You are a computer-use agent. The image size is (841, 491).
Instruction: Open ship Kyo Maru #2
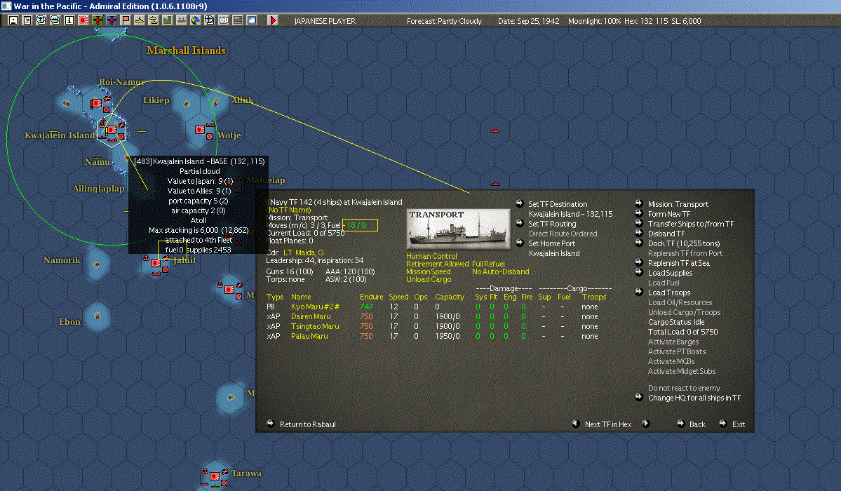[315, 307]
